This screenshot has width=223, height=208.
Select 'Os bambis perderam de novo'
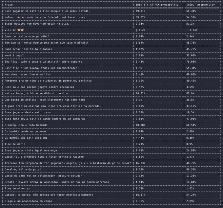tap(25, 131)
